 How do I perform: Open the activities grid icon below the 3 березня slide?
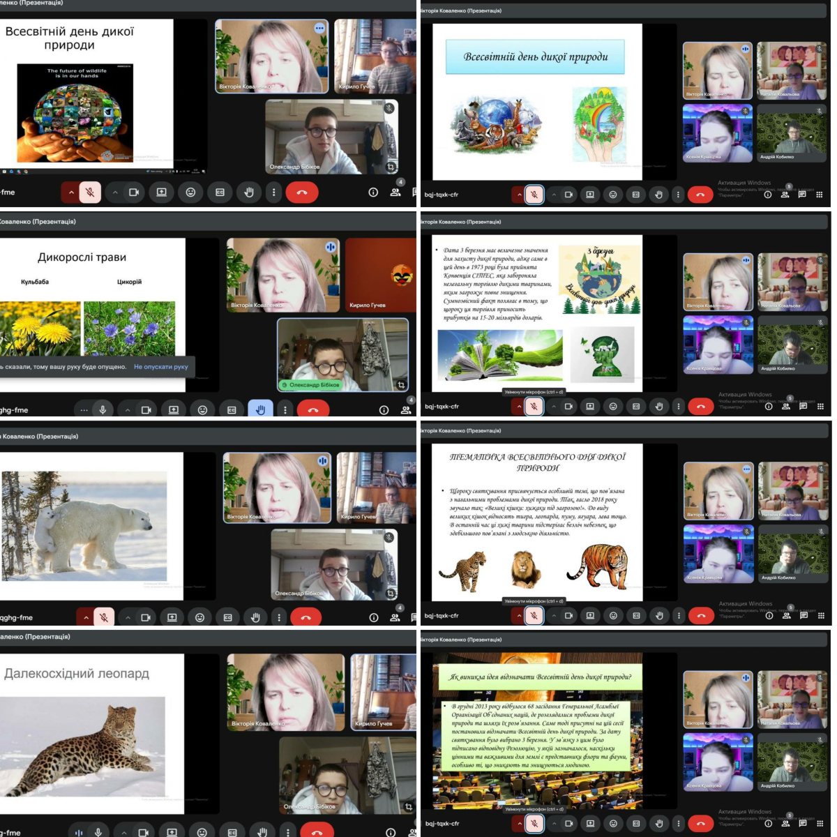[820, 406]
